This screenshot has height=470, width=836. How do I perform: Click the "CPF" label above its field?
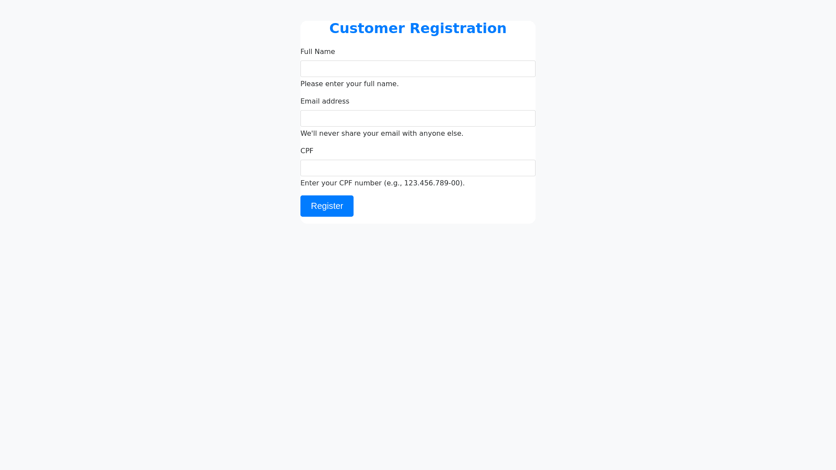click(307, 151)
